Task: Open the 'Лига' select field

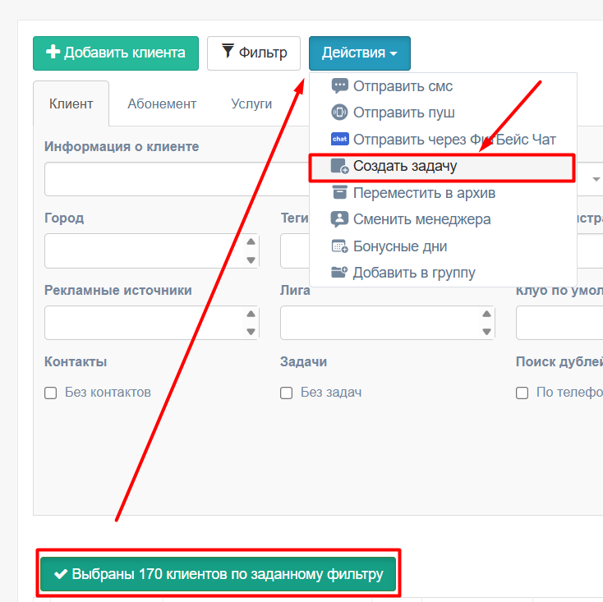Action: [x=388, y=323]
